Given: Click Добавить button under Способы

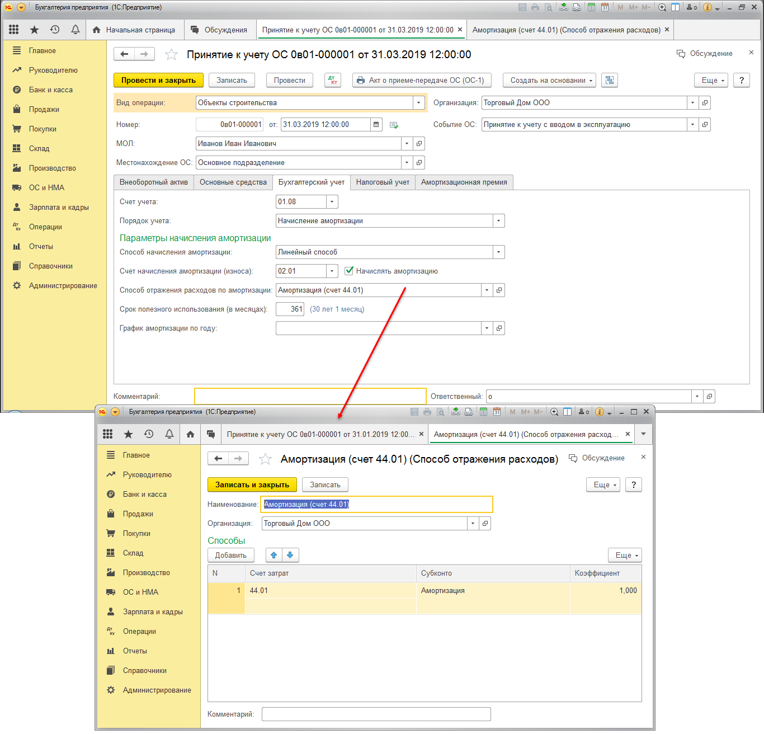Looking at the screenshot, I should [x=231, y=555].
